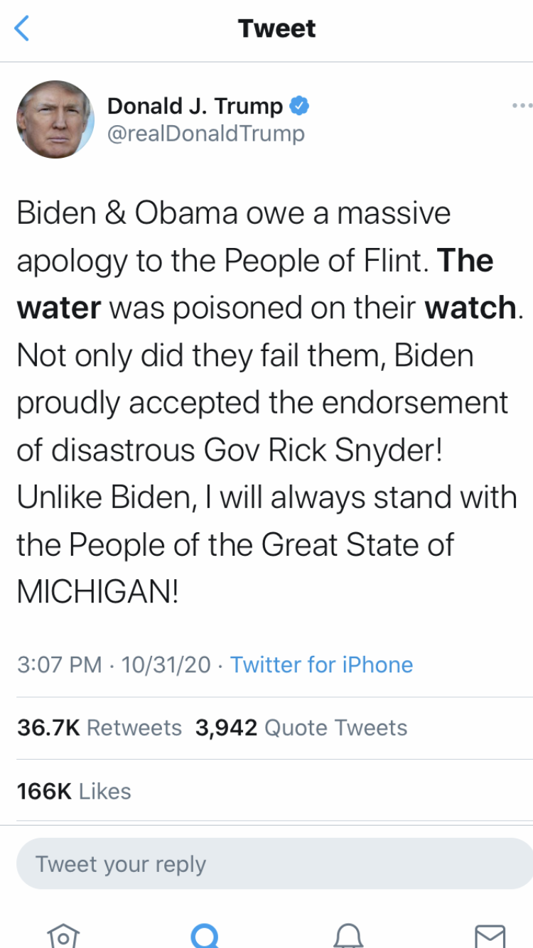Tap the Tweet header title
Viewport: 533px width, 948px height.
276,29
